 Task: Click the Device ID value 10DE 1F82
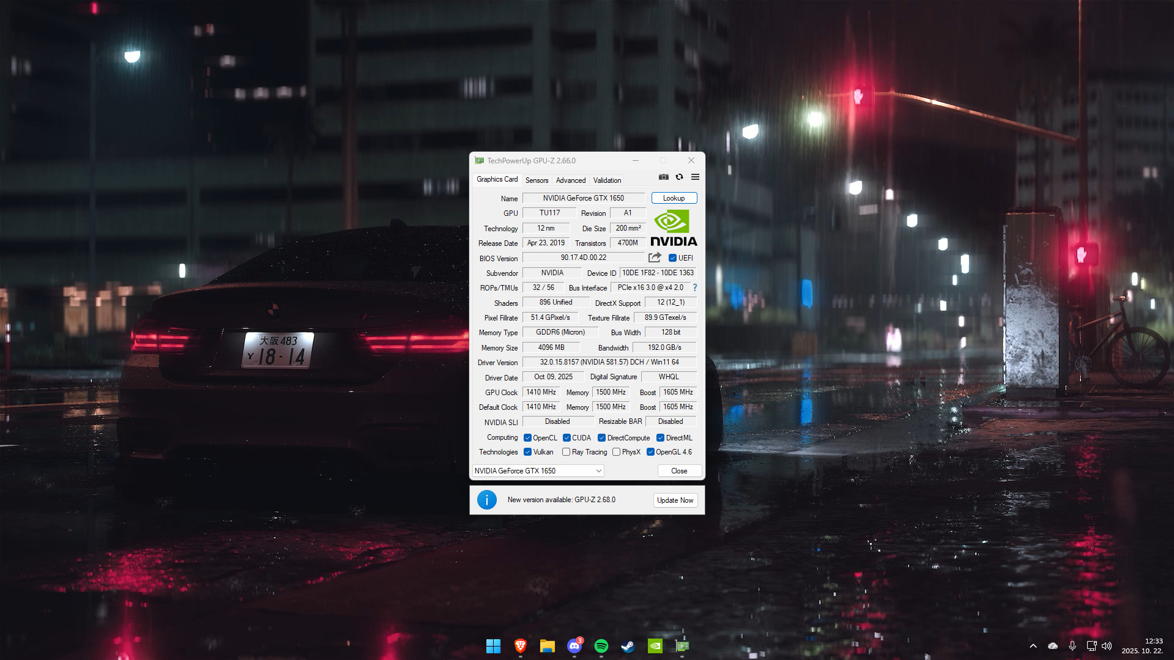658,273
